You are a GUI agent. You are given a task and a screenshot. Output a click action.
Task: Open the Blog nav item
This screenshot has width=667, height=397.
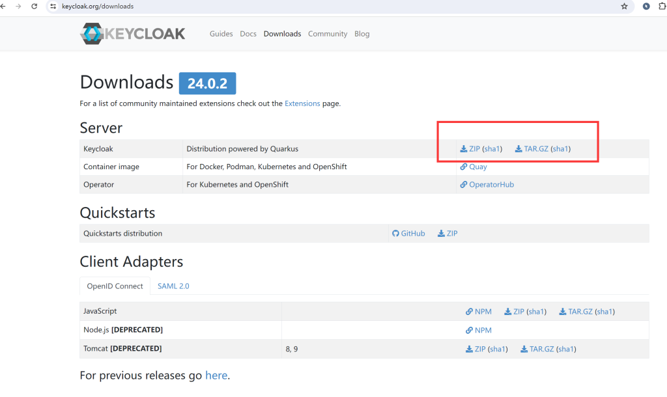coord(362,34)
